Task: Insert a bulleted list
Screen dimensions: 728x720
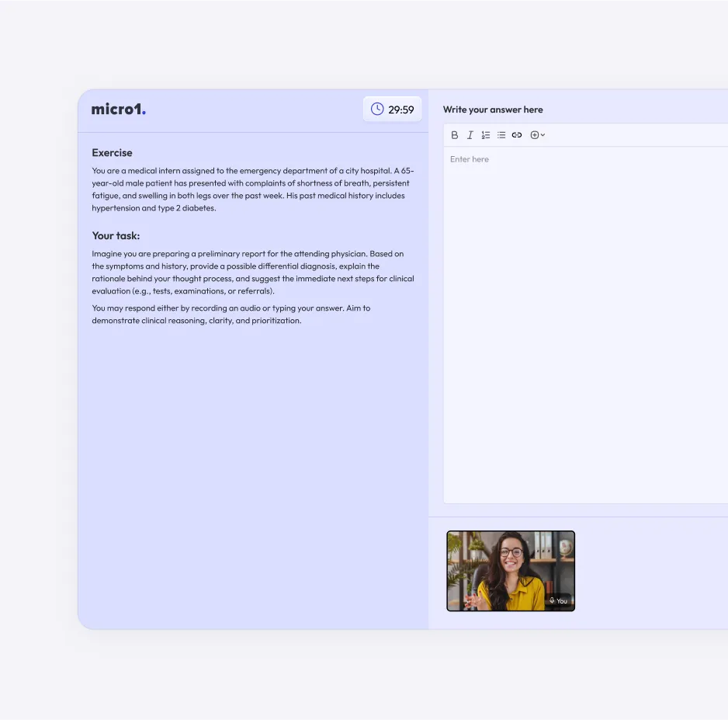Action: [x=501, y=135]
